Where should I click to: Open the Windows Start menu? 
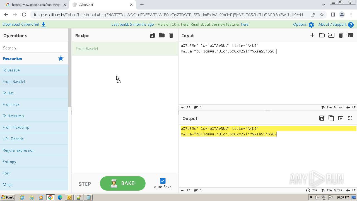tap(8, 197)
